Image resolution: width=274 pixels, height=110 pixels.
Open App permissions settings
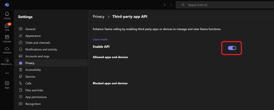tap(51, 97)
